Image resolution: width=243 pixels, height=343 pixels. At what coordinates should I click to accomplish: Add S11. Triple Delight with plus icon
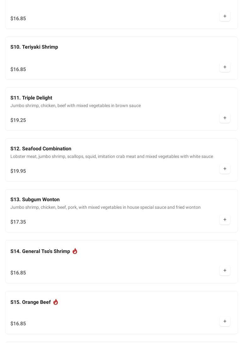(x=225, y=118)
